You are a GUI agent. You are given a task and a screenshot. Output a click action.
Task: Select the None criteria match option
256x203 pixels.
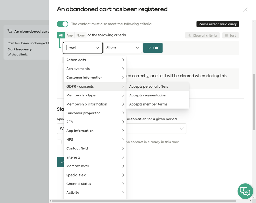pos(80,35)
